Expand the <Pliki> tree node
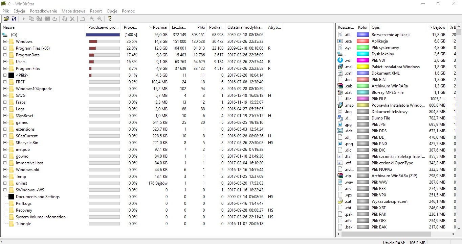The width and height of the screenshot is (462, 244). pos(5,75)
